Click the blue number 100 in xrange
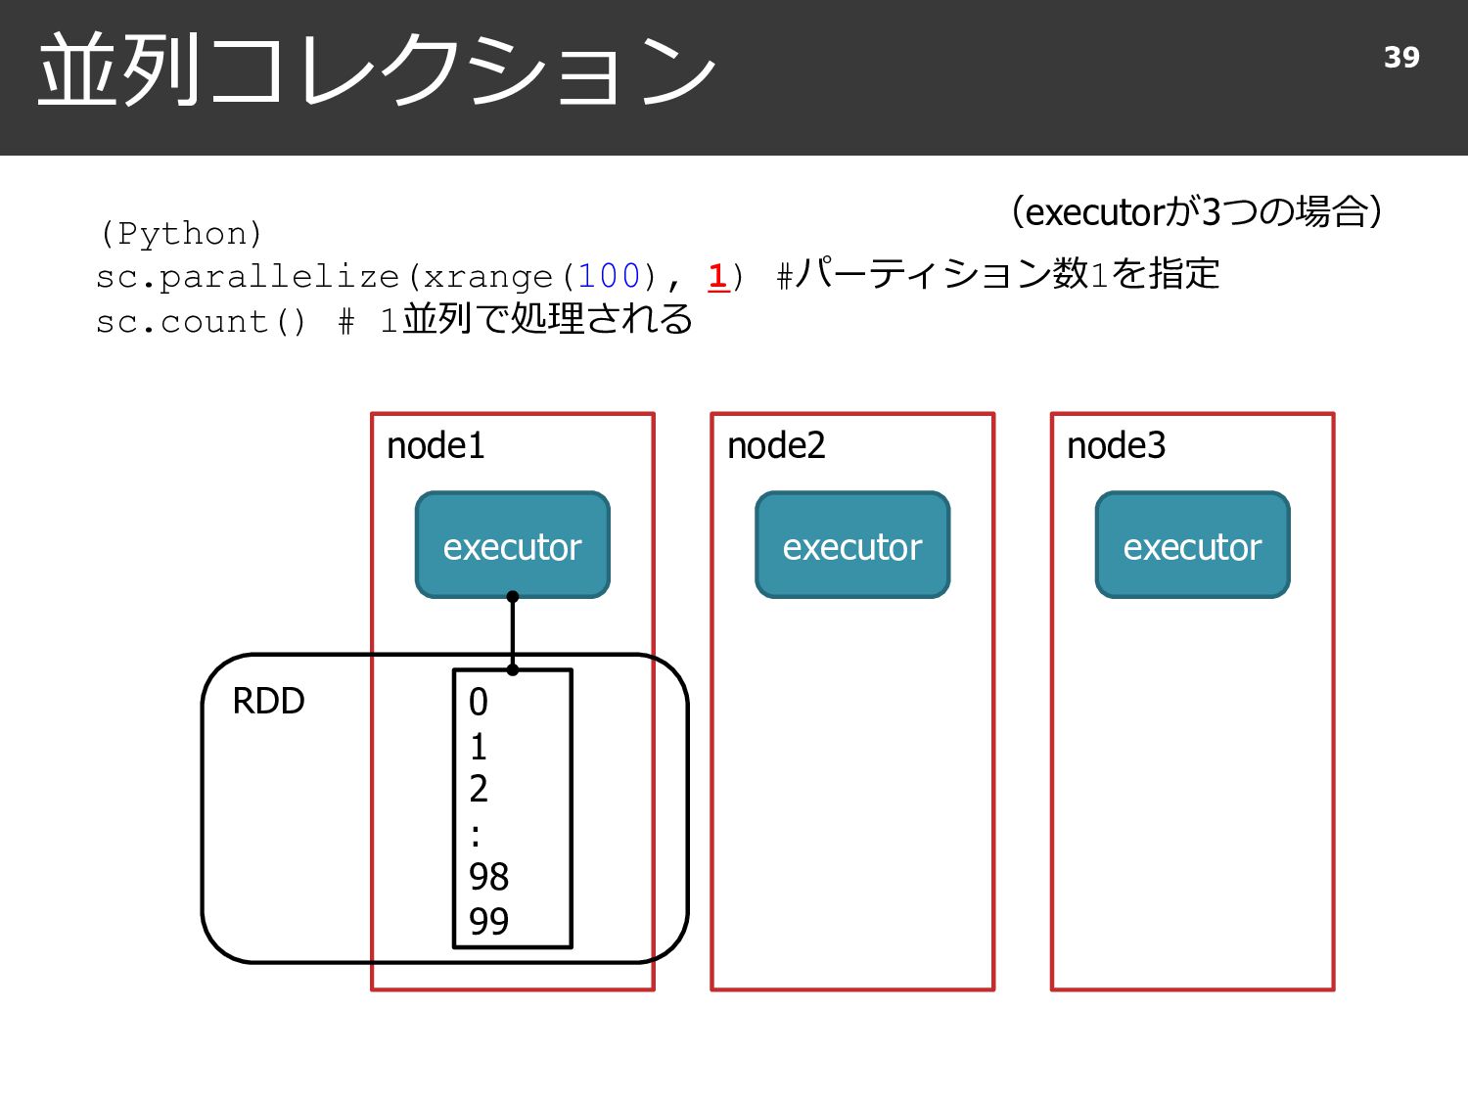This screenshot has width=1468, height=1101. [x=609, y=276]
